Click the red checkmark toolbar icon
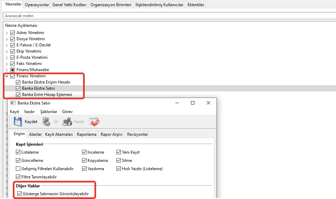The height and width of the screenshot is (199, 336). [x=94, y=122]
